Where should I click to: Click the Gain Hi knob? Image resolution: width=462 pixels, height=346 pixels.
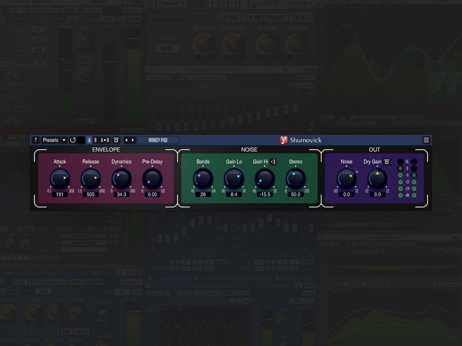point(265,179)
